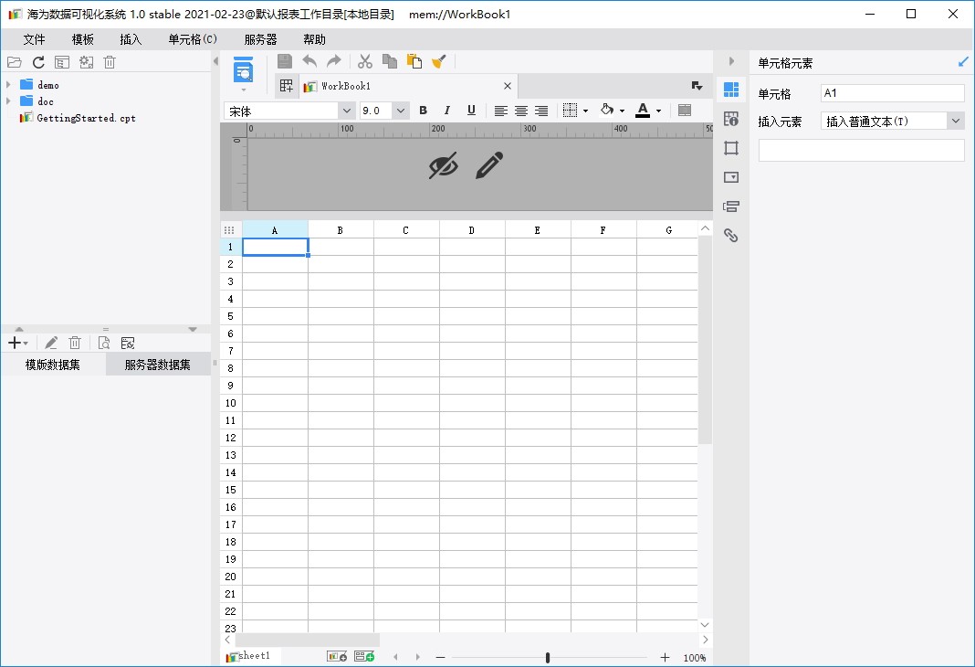Image resolution: width=975 pixels, height=667 pixels.
Task: Apply the paint bucket background color
Action: point(607,110)
